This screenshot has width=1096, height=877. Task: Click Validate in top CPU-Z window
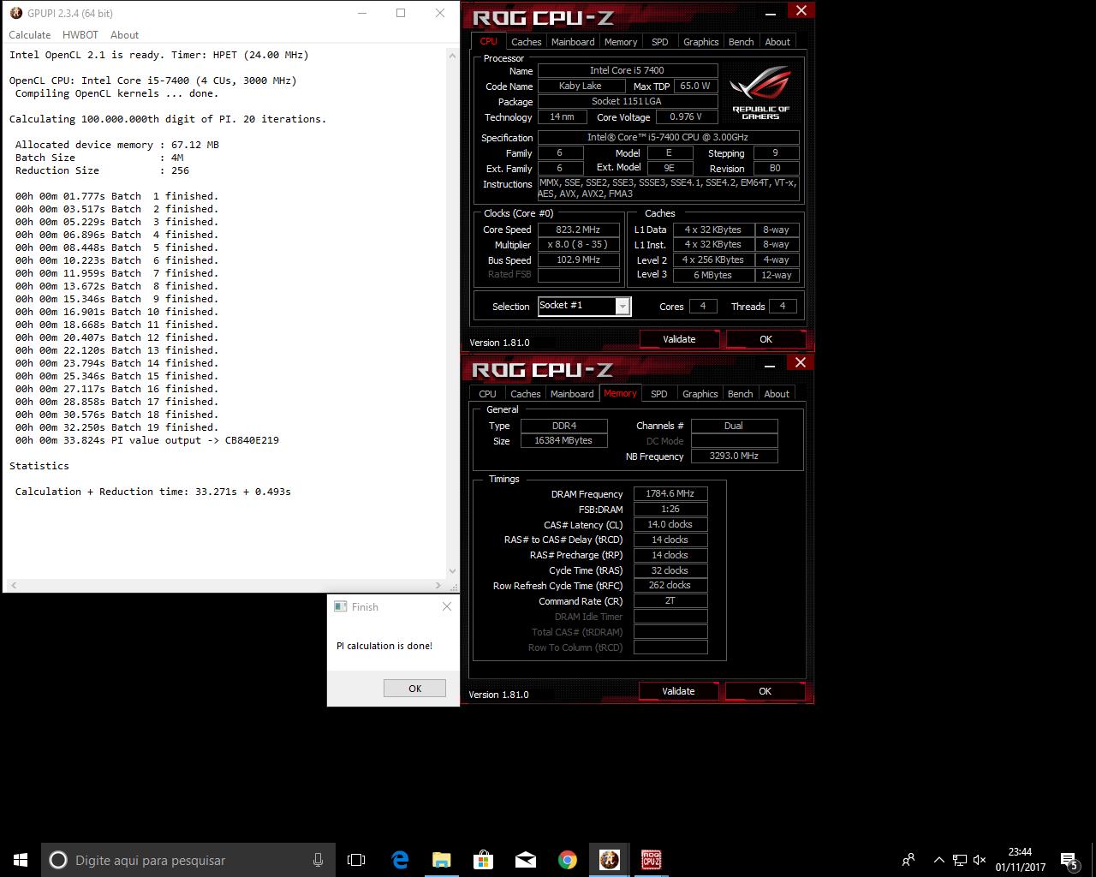click(679, 339)
